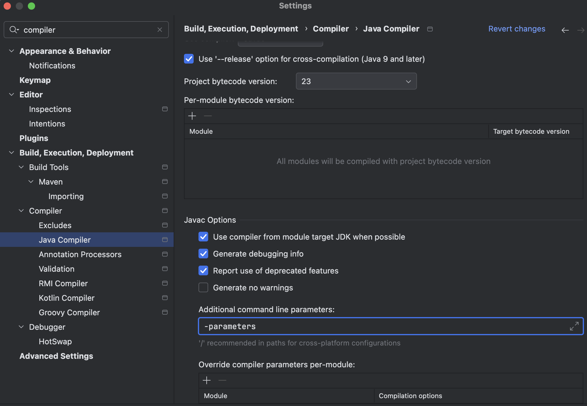
Task: Click the Compiler breadcrumb link
Action: pyautogui.click(x=330, y=29)
